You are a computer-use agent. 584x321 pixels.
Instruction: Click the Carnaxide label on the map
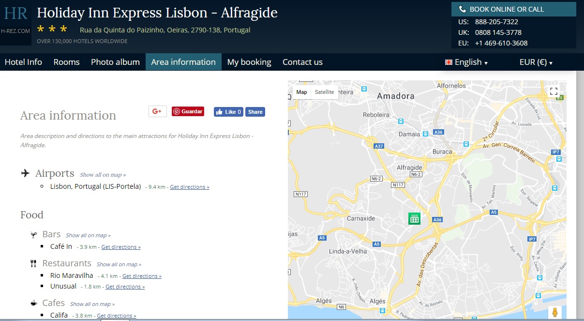(x=361, y=218)
